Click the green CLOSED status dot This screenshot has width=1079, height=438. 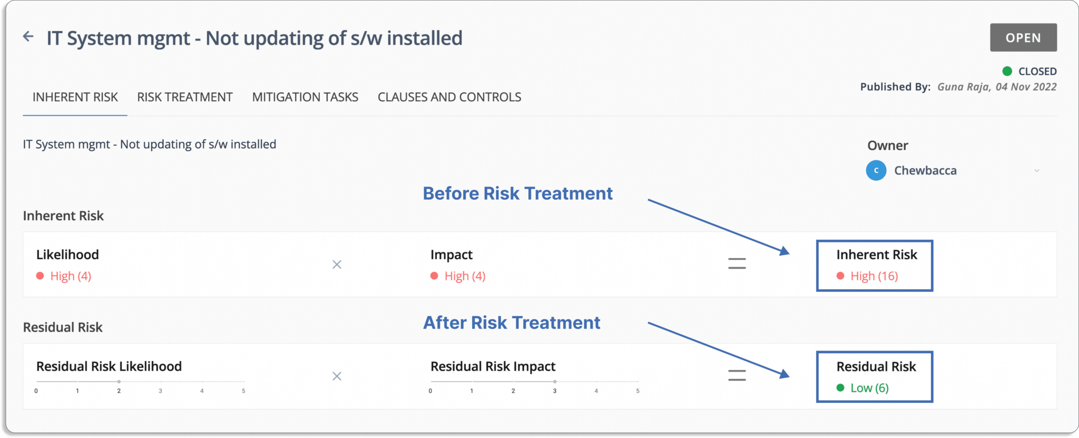click(1007, 71)
